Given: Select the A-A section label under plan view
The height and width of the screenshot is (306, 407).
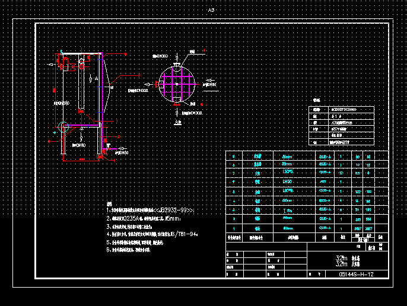Looking at the screenshot, I should click(177, 122).
